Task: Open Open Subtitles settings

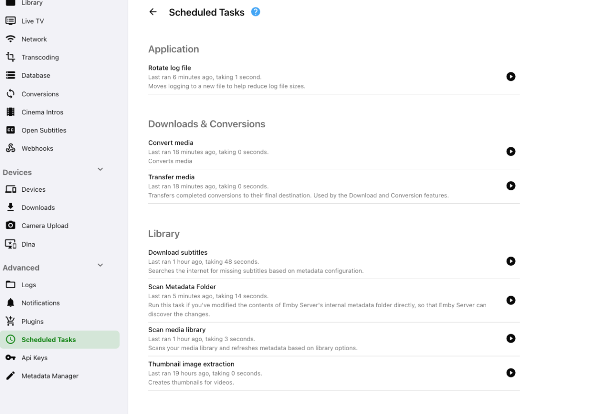Action: tap(43, 130)
